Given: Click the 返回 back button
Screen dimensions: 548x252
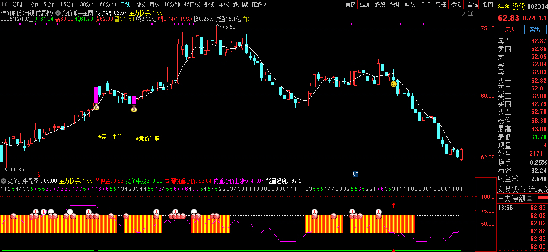Looking at the screenshot, I should tap(487, 4).
